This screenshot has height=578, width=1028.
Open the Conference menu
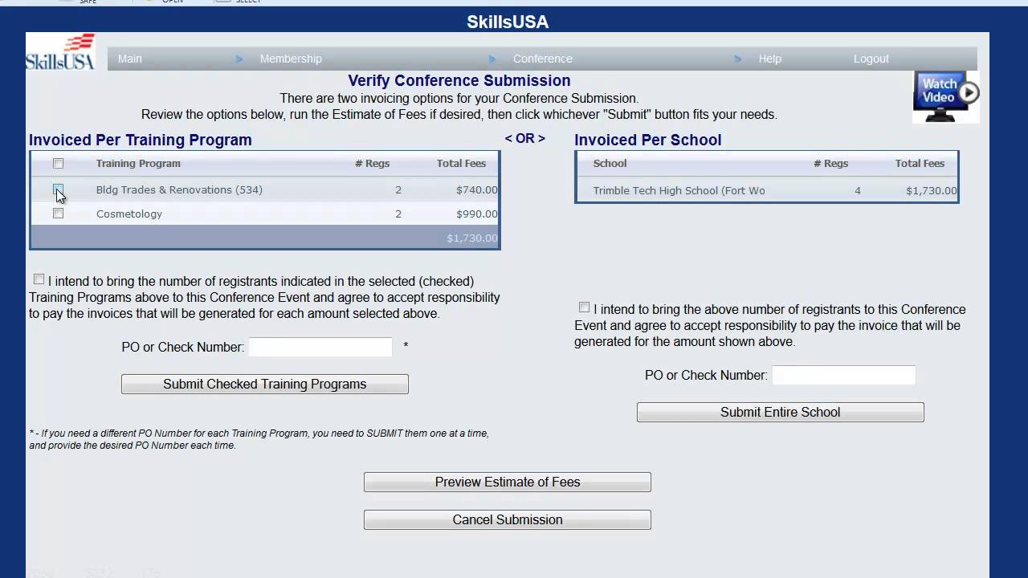543,59
